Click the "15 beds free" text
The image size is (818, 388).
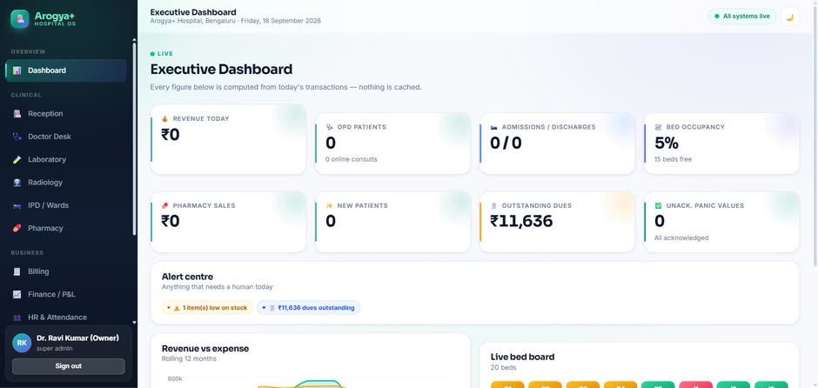673,159
